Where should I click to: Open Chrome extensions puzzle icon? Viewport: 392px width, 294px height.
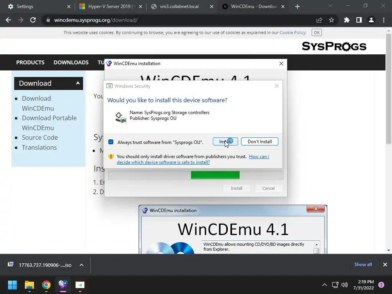tap(347, 20)
